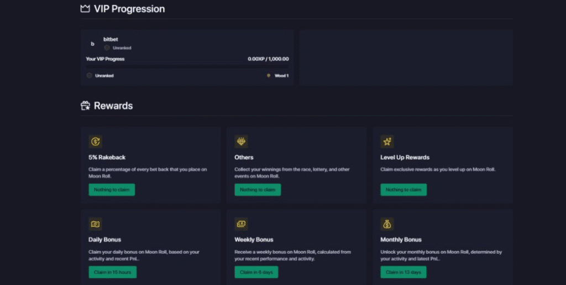Click the Unranked badge below the progress bar
Image resolution: width=566 pixels, height=285 pixels.
coord(90,76)
